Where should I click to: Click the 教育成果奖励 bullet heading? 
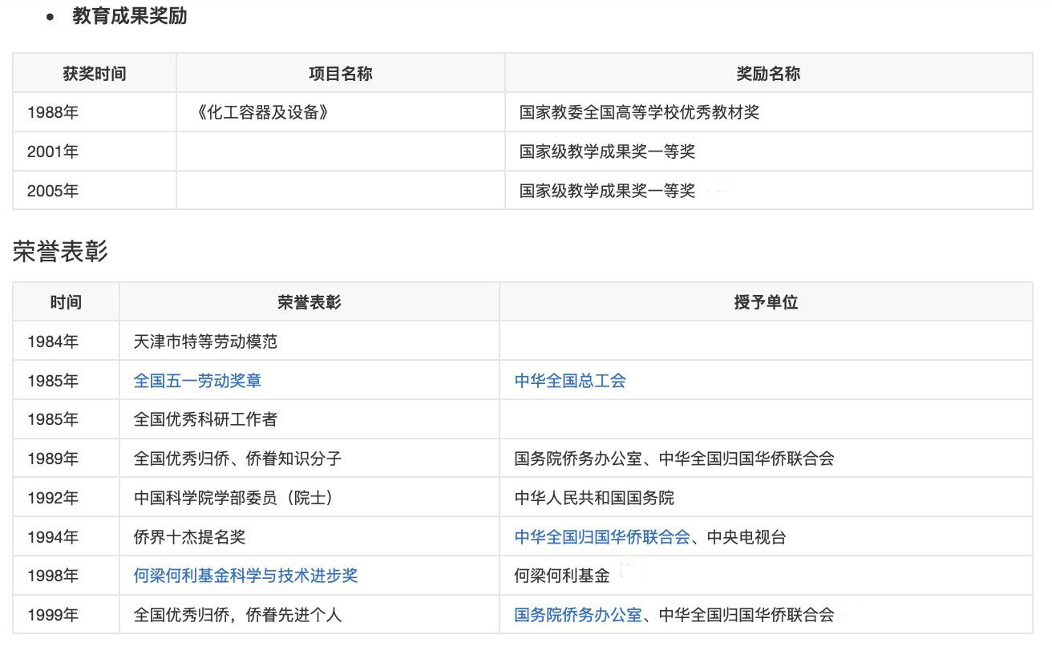(x=130, y=17)
